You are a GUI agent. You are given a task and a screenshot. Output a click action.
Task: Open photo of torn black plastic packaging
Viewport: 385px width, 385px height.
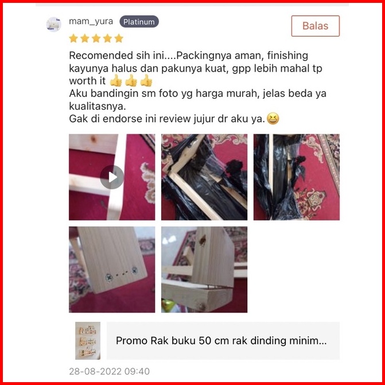click(297, 177)
